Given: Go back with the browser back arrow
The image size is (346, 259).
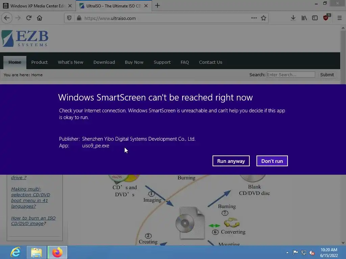Looking at the screenshot, I should tap(7, 18).
